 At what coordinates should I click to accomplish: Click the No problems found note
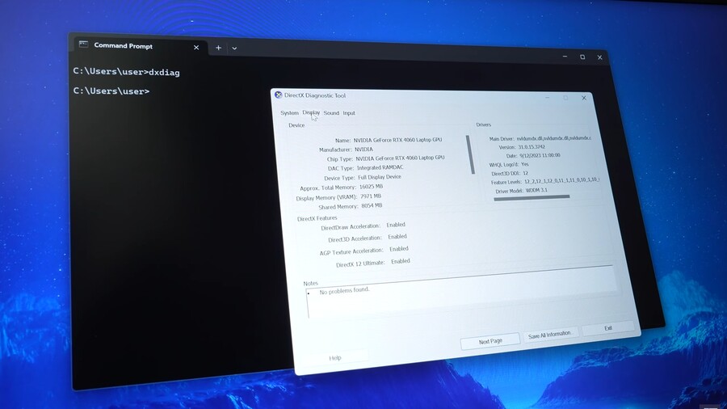coord(344,291)
